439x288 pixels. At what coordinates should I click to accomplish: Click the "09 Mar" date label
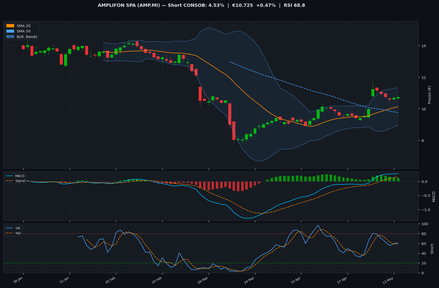[x=203, y=280]
